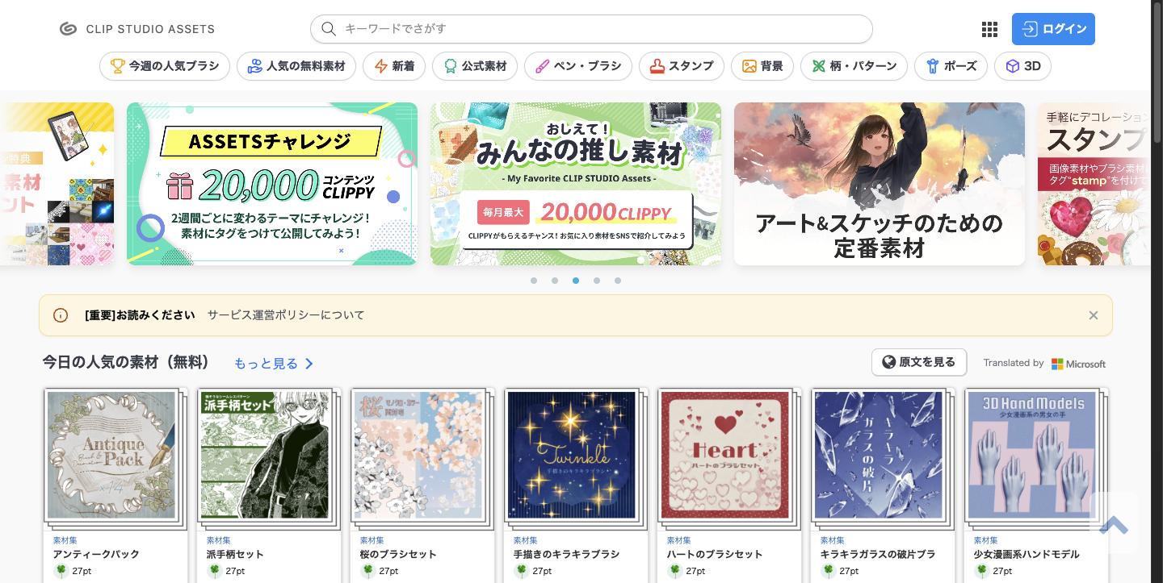Click アンティークパック title text

96,554
